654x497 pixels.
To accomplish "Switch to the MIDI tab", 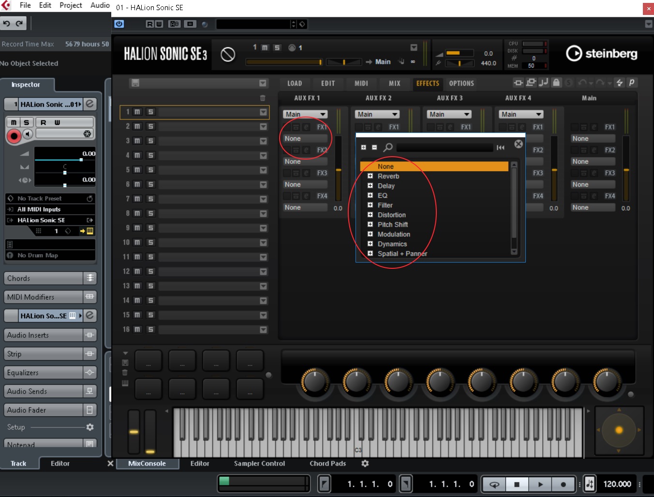I will (x=361, y=83).
